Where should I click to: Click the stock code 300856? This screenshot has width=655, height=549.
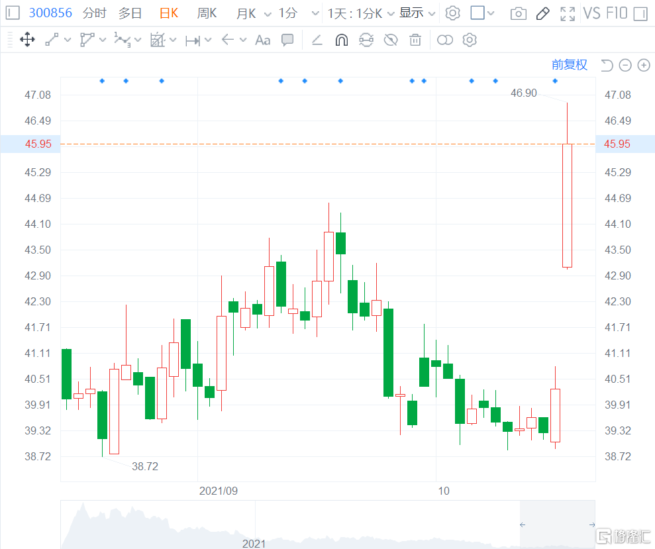pos(50,13)
